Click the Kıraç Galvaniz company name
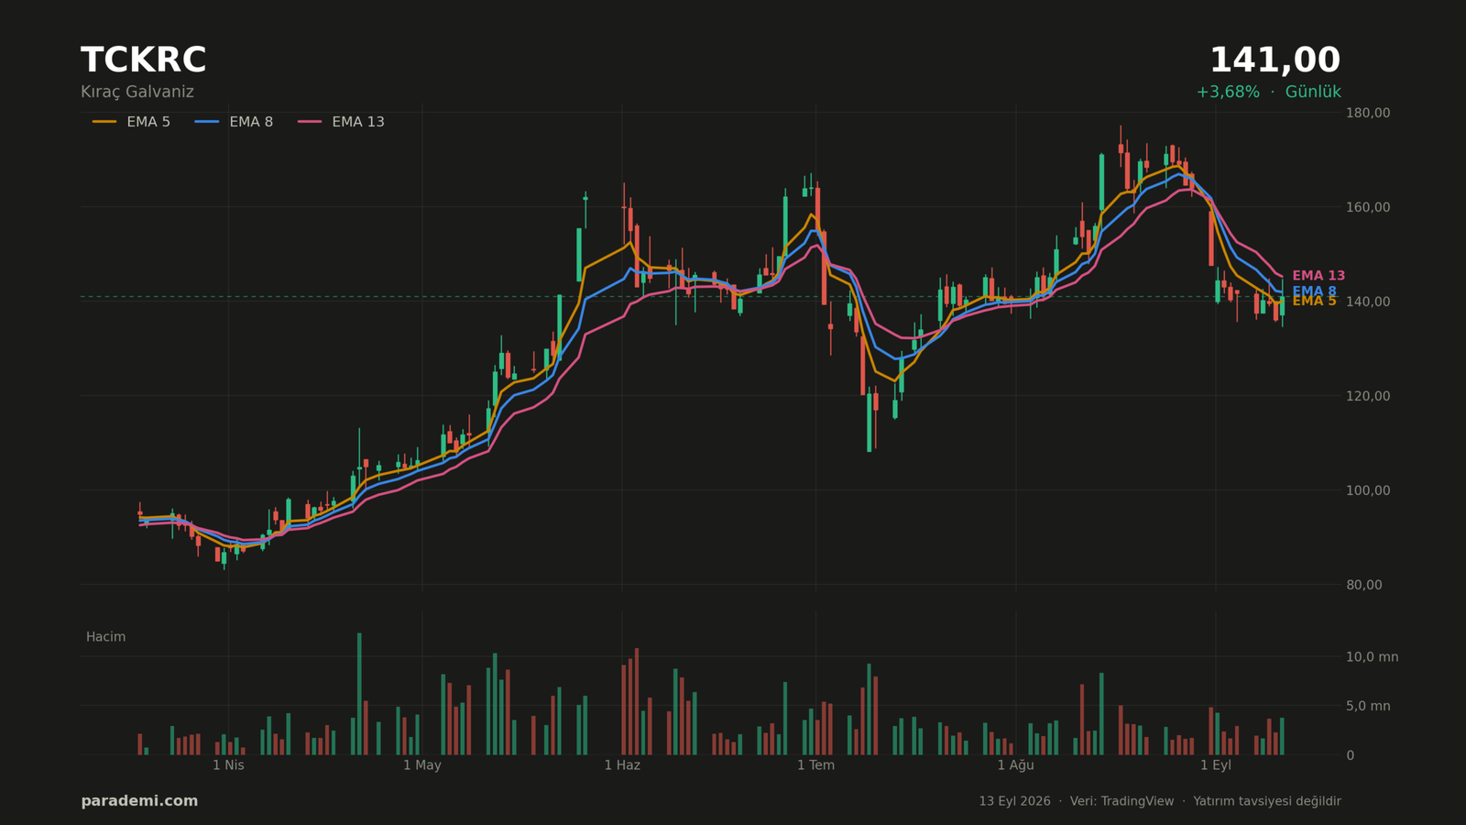The image size is (1466, 825). (x=137, y=92)
